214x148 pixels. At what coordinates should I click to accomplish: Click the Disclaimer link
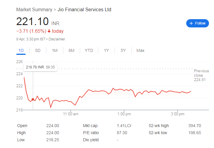point(57,39)
